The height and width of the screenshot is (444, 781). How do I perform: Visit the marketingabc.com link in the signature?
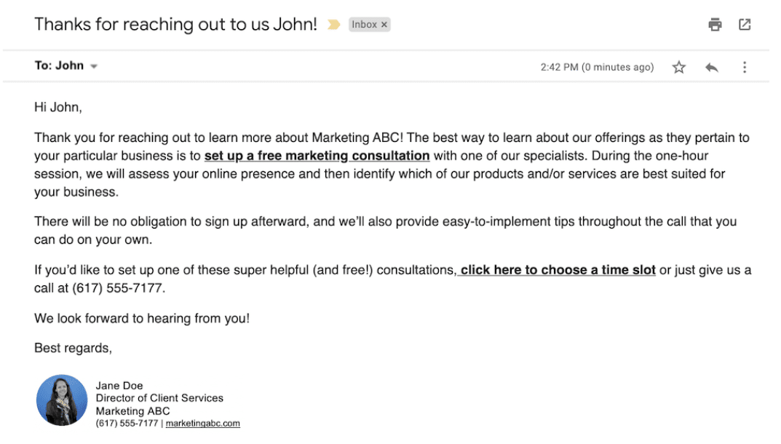[202, 424]
